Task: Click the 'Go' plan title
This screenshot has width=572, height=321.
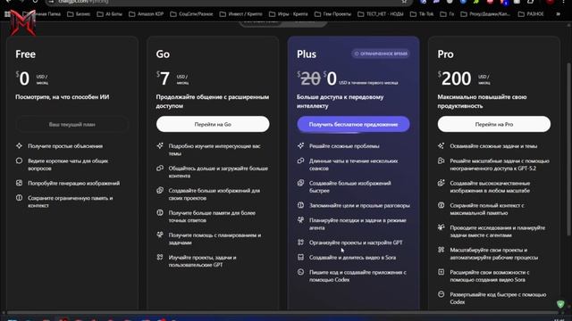Action: [x=163, y=54]
